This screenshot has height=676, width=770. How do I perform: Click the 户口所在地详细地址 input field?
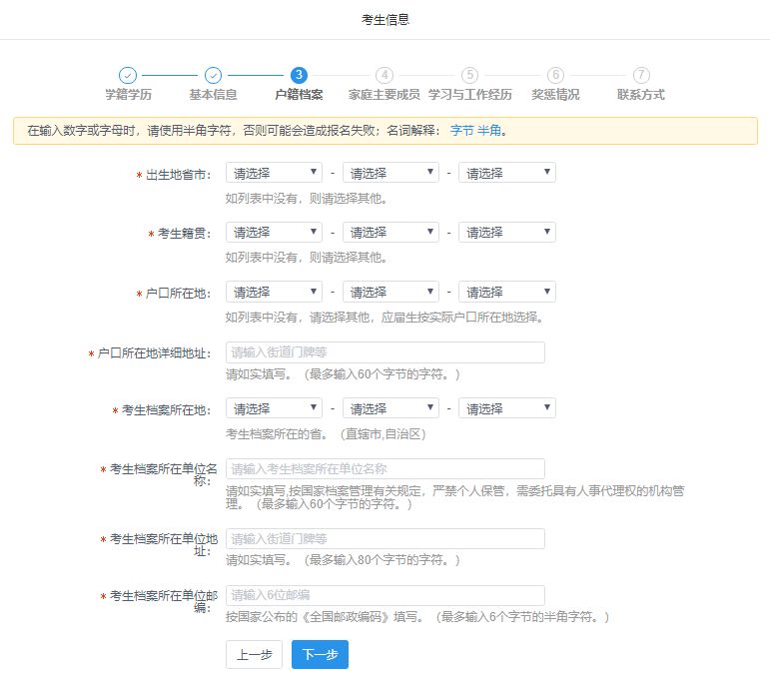(385, 352)
